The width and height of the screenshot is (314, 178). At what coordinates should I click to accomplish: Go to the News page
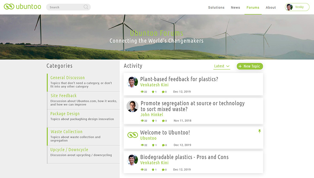pyautogui.click(x=235, y=8)
